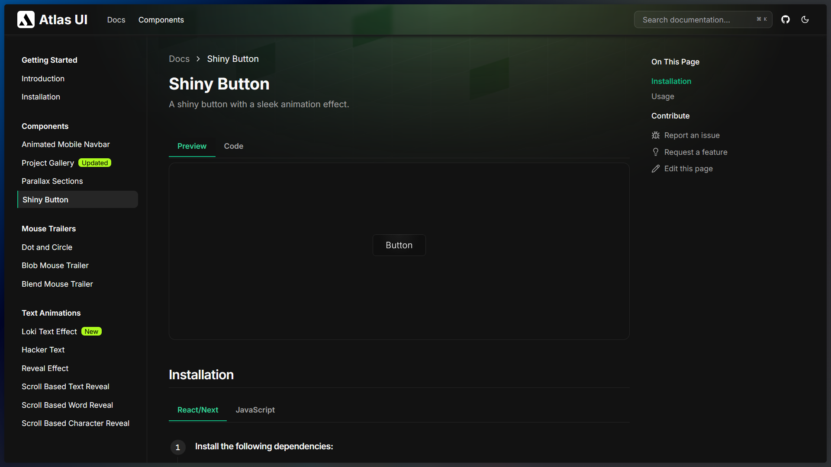Toggle dark mode with the moon icon
The width and height of the screenshot is (831, 467).
805,19
